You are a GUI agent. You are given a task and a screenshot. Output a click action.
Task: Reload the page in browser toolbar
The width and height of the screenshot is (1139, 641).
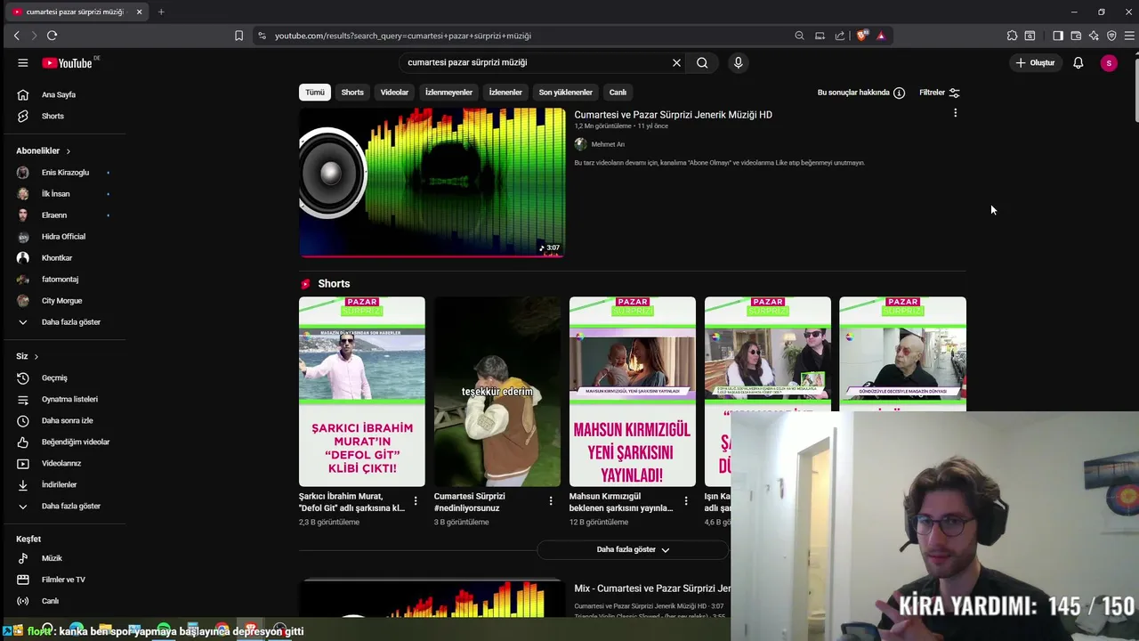[x=52, y=36]
